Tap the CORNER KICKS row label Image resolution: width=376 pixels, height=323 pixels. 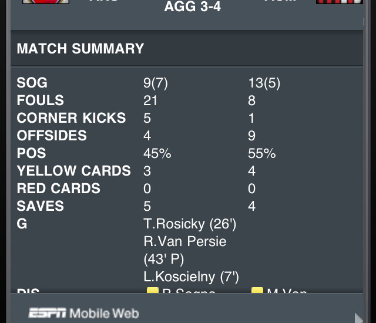tap(71, 118)
